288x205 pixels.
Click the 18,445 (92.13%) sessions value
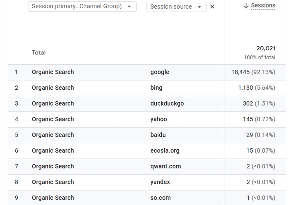(253, 72)
